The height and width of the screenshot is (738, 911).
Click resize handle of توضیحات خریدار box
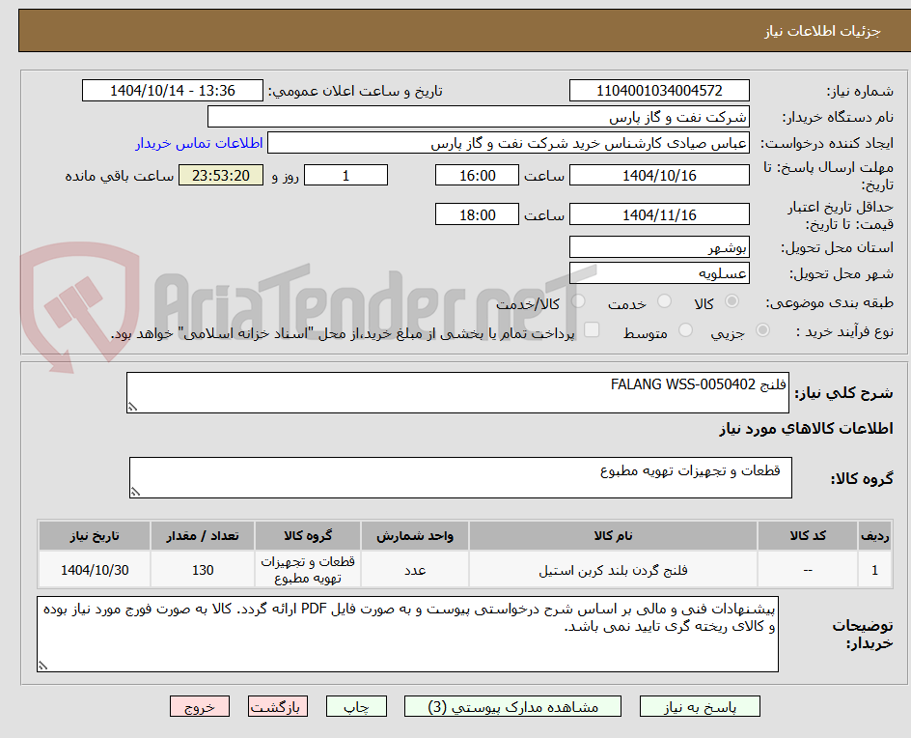coord(42,666)
